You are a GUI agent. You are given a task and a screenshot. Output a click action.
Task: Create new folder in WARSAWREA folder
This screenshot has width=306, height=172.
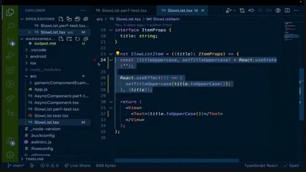[69, 39]
